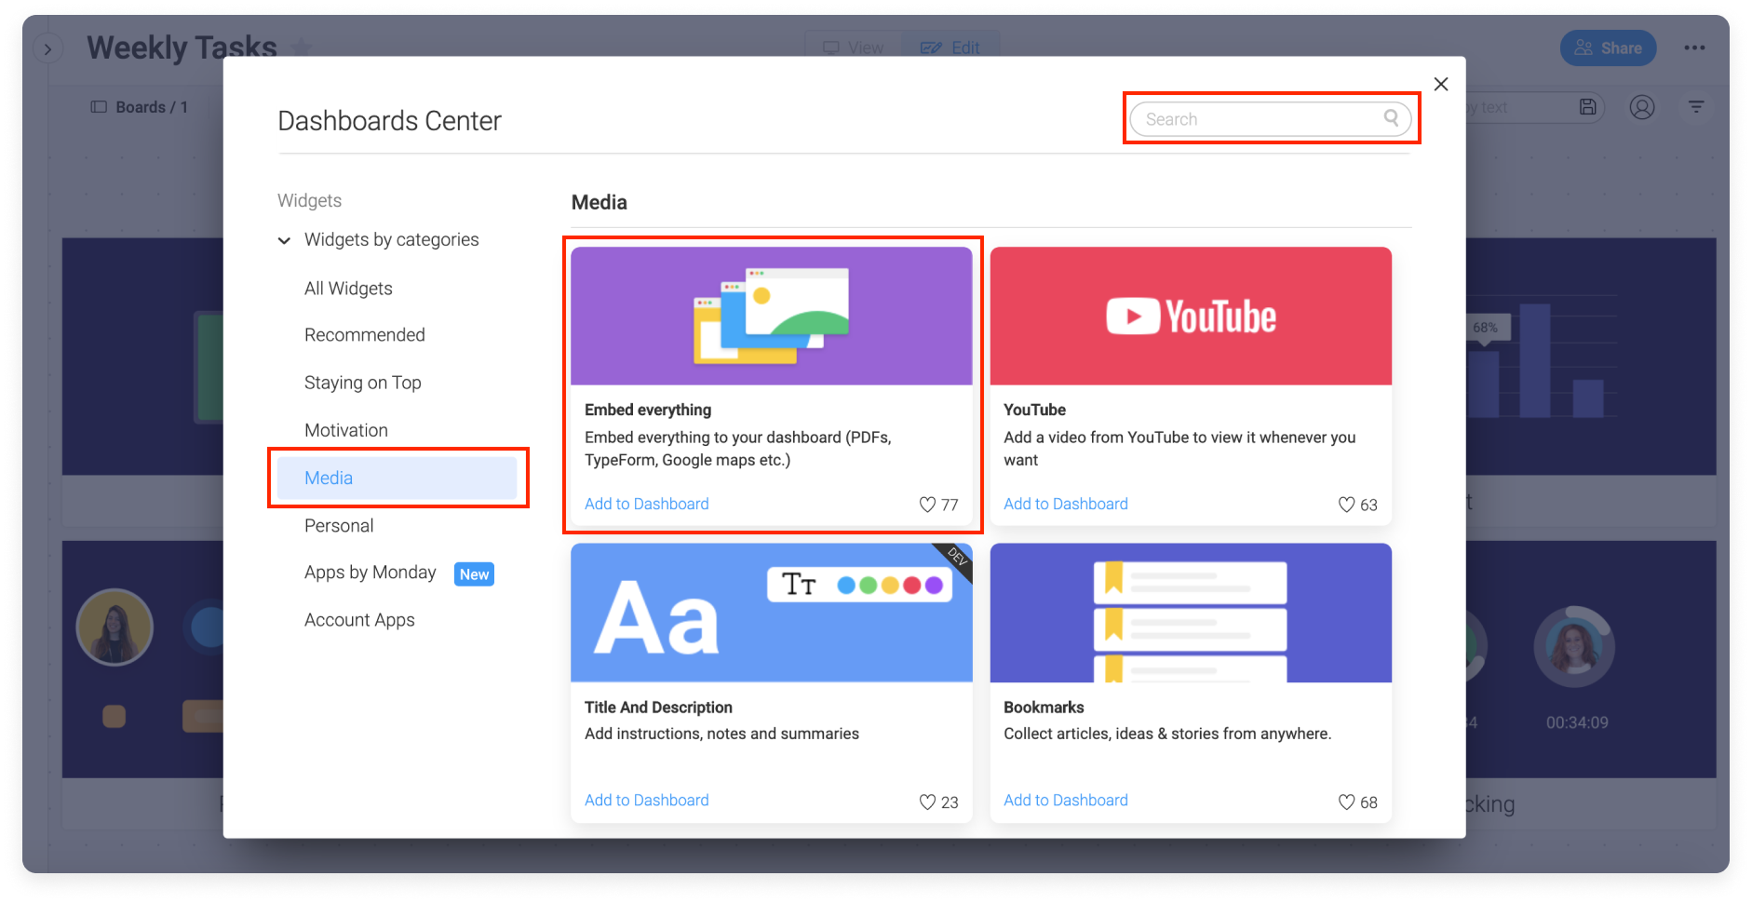The width and height of the screenshot is (1752, 903).
Task: Click the Dashboards Center title
Action: (389, 121)
